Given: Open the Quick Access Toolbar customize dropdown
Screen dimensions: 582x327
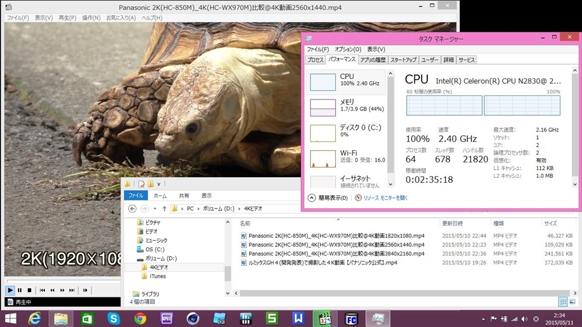Looking at the screenshot, I should pos(159,184).
